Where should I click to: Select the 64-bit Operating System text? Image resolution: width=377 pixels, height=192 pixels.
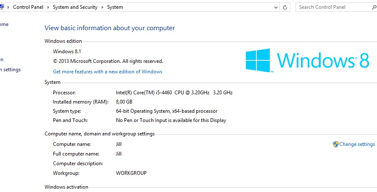(166, 111)
